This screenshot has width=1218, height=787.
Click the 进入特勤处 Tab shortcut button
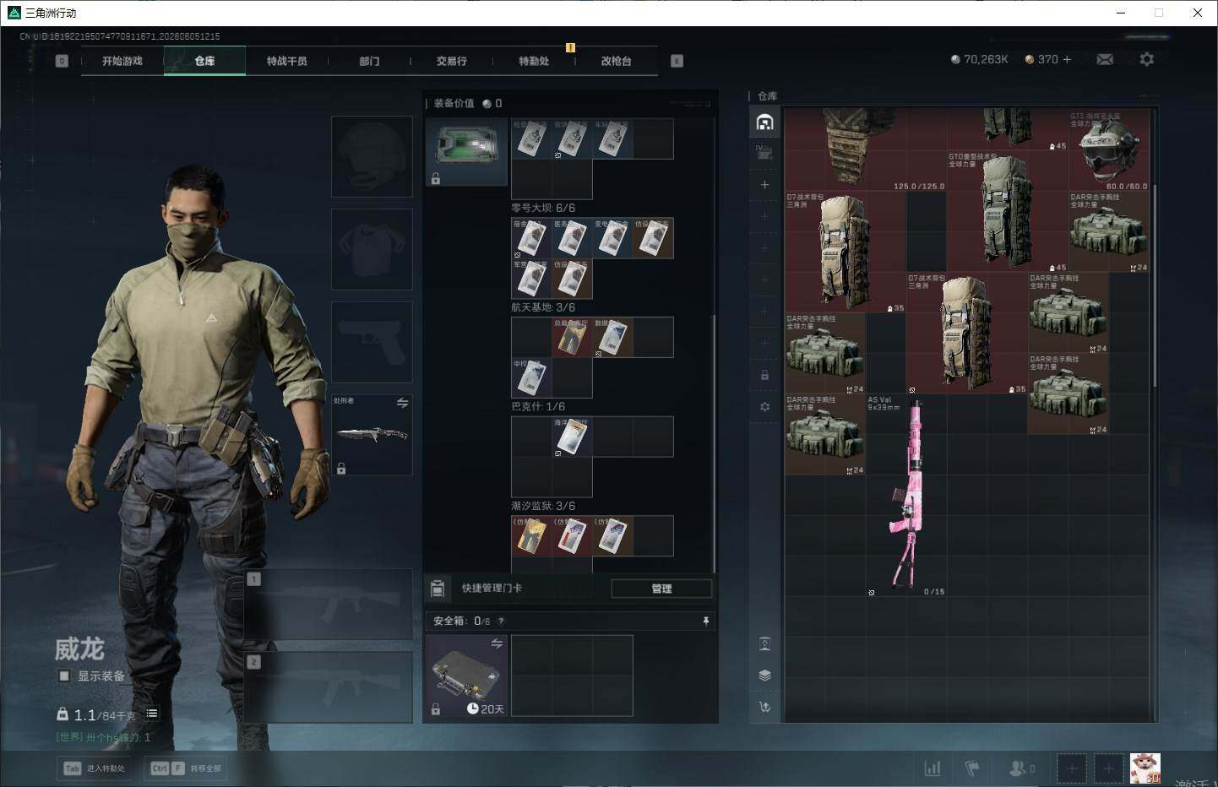coord(94,768)
